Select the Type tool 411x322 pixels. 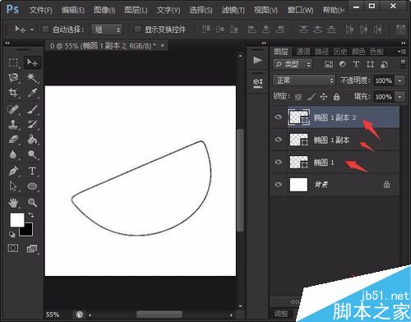32,171
